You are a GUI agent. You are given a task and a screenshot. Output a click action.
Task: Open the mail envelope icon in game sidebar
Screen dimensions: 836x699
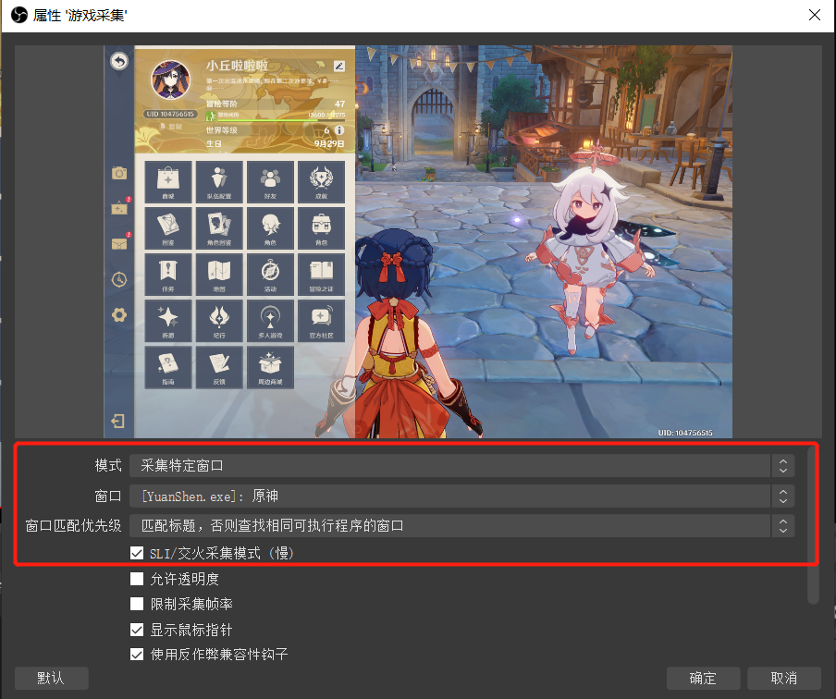pos(119,244)
